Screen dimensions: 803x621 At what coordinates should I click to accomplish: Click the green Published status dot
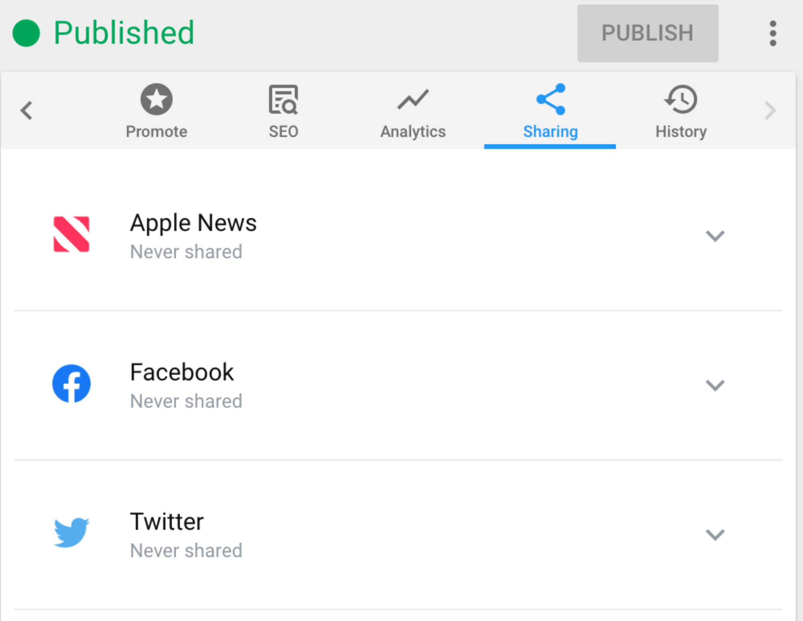coord(26,33)
